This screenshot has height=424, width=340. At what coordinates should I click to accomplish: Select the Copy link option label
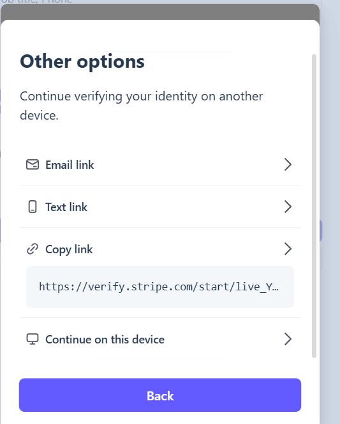coord(69,249)
